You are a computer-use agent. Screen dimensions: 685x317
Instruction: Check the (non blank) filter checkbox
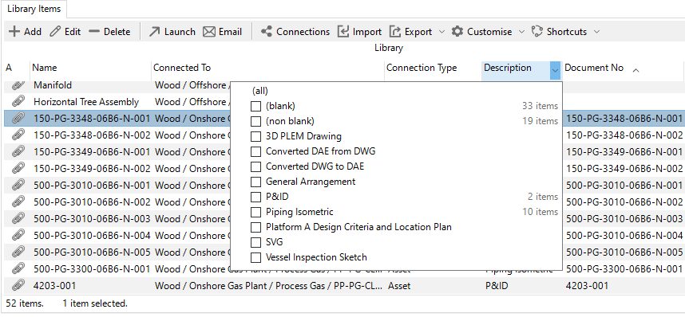256,121
